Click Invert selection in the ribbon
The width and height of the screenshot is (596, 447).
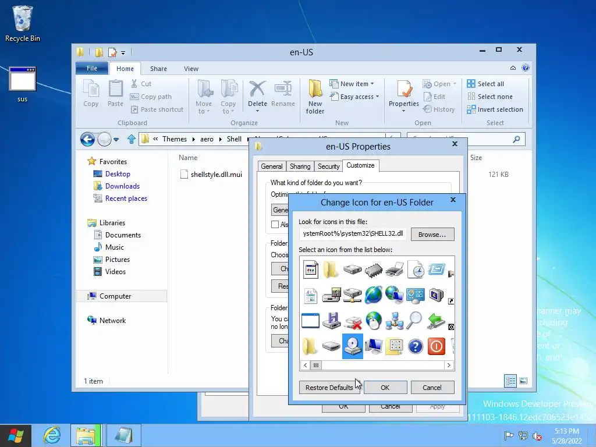pyautogui.click(x=495, y=109)
